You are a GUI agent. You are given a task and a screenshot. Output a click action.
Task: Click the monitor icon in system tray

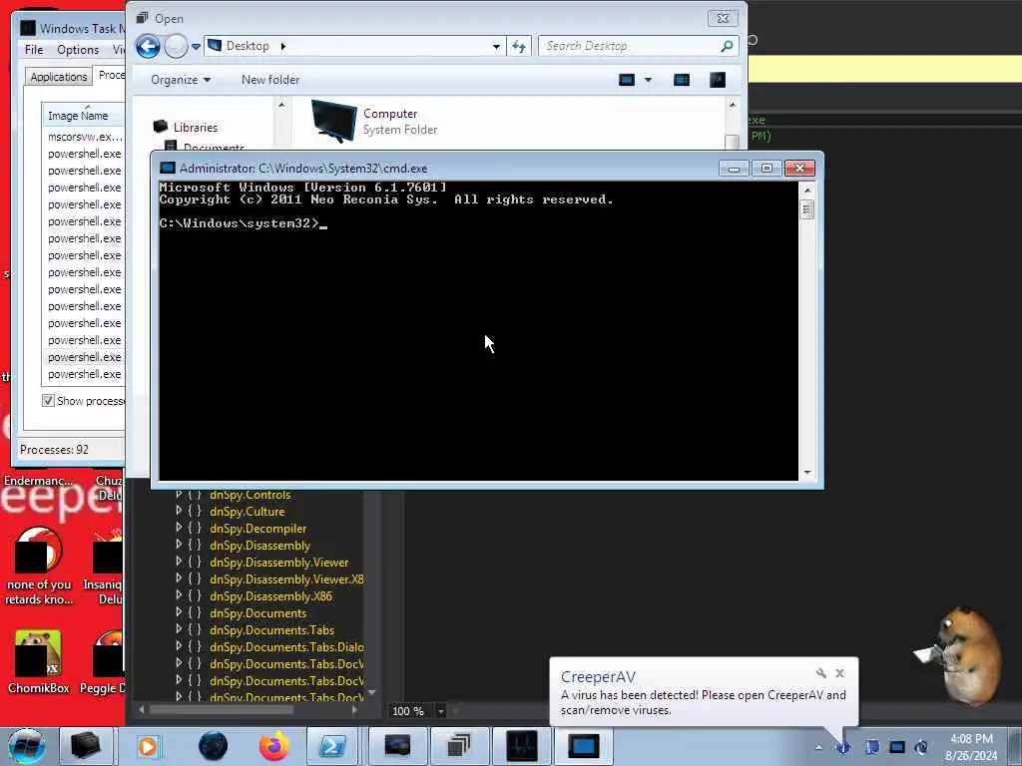coord(897,747)
